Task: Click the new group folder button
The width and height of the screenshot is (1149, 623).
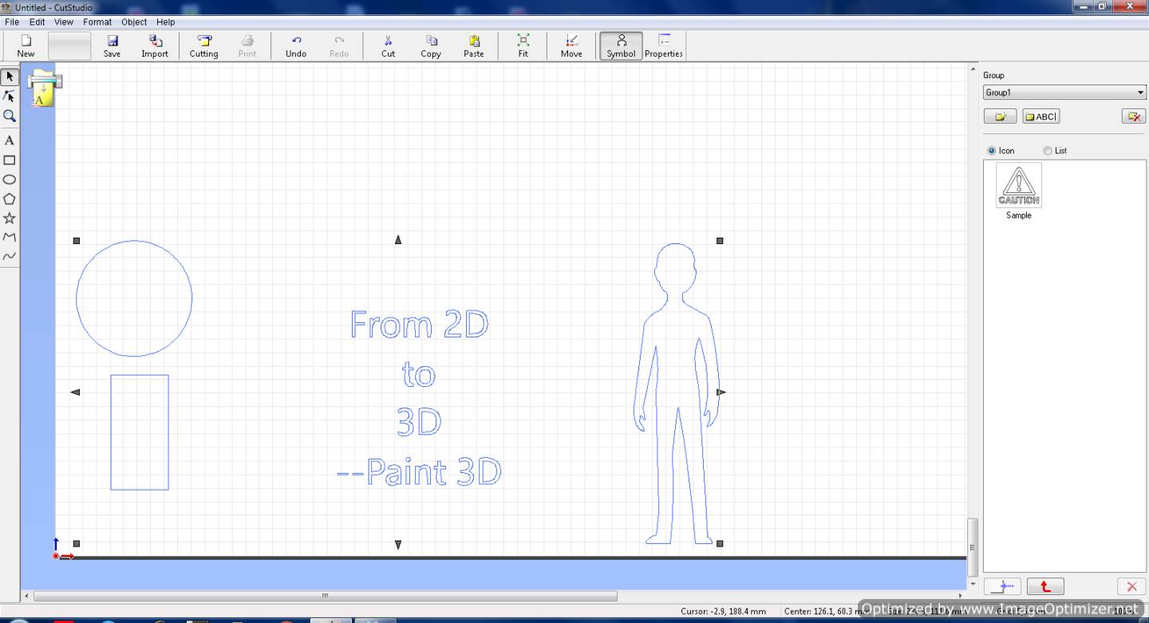Action: coord(1000,116)
